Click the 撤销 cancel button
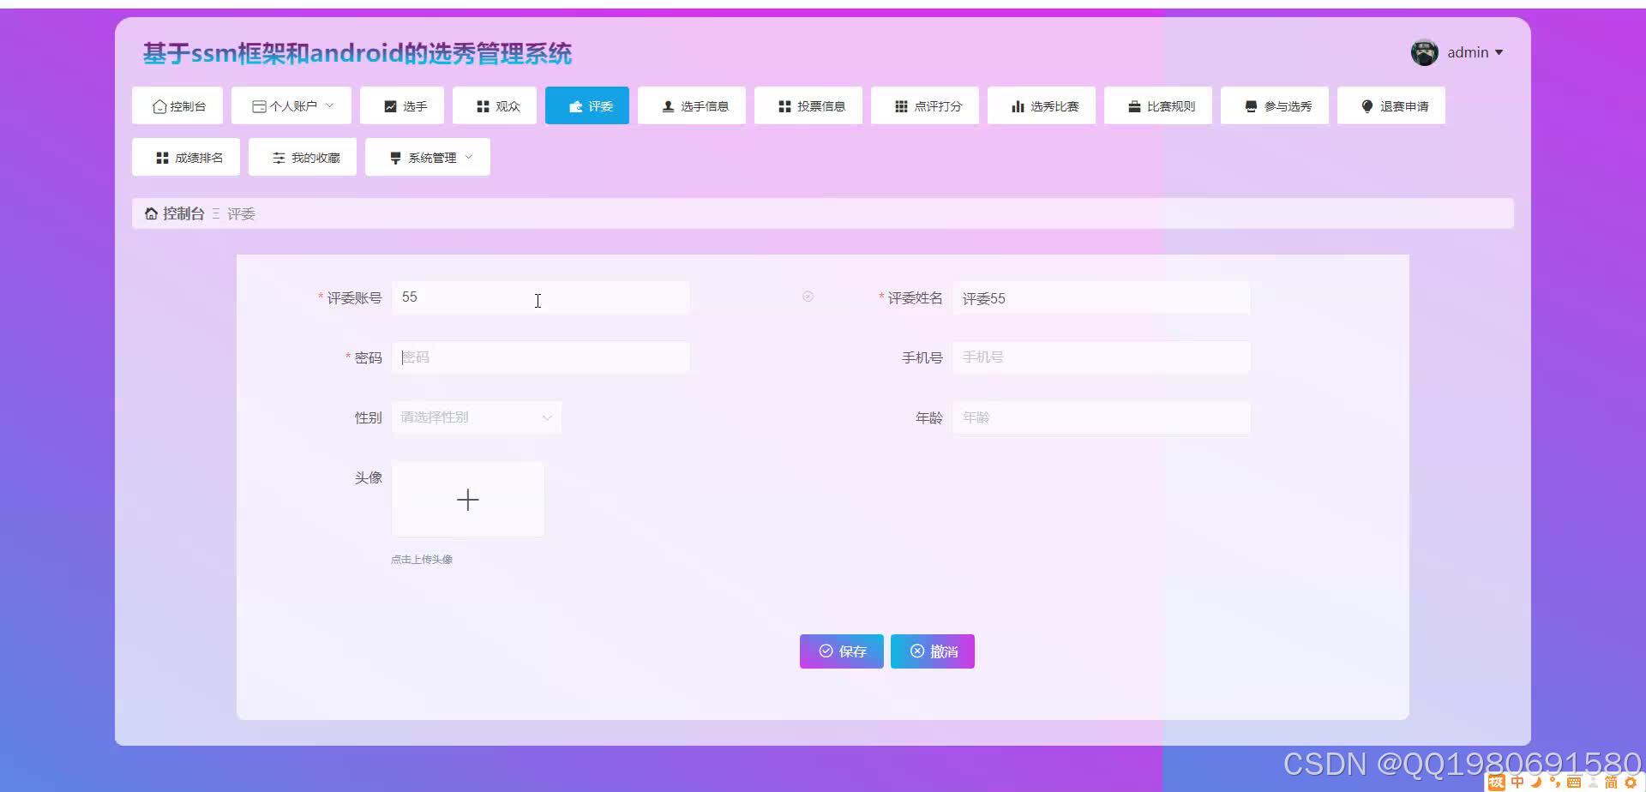1646x792 pixels. pos(932,651)
